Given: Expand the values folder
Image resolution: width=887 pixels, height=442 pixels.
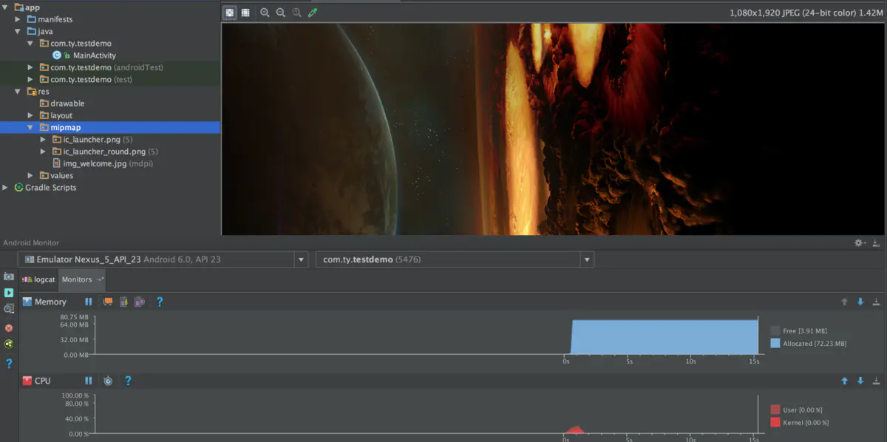Looking at the screenshot, I should point(30,175).
